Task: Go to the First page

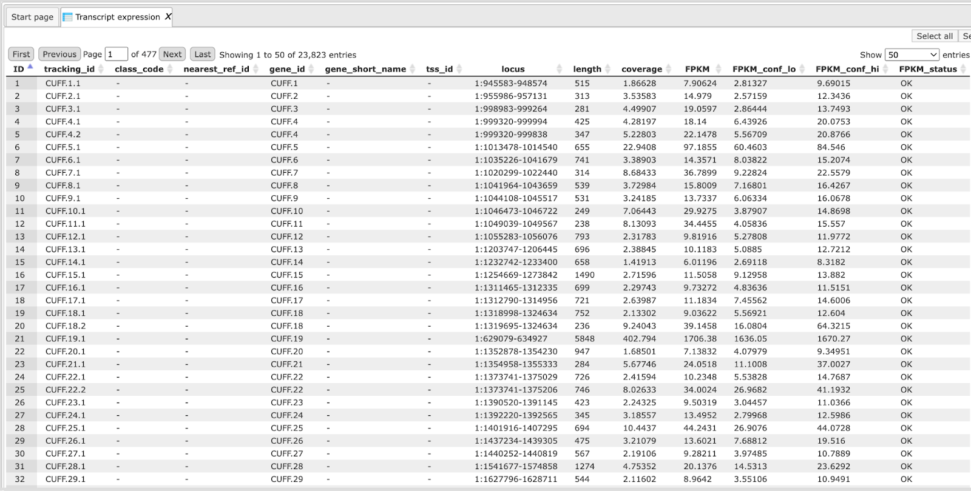Action: [x=21, y=54]
